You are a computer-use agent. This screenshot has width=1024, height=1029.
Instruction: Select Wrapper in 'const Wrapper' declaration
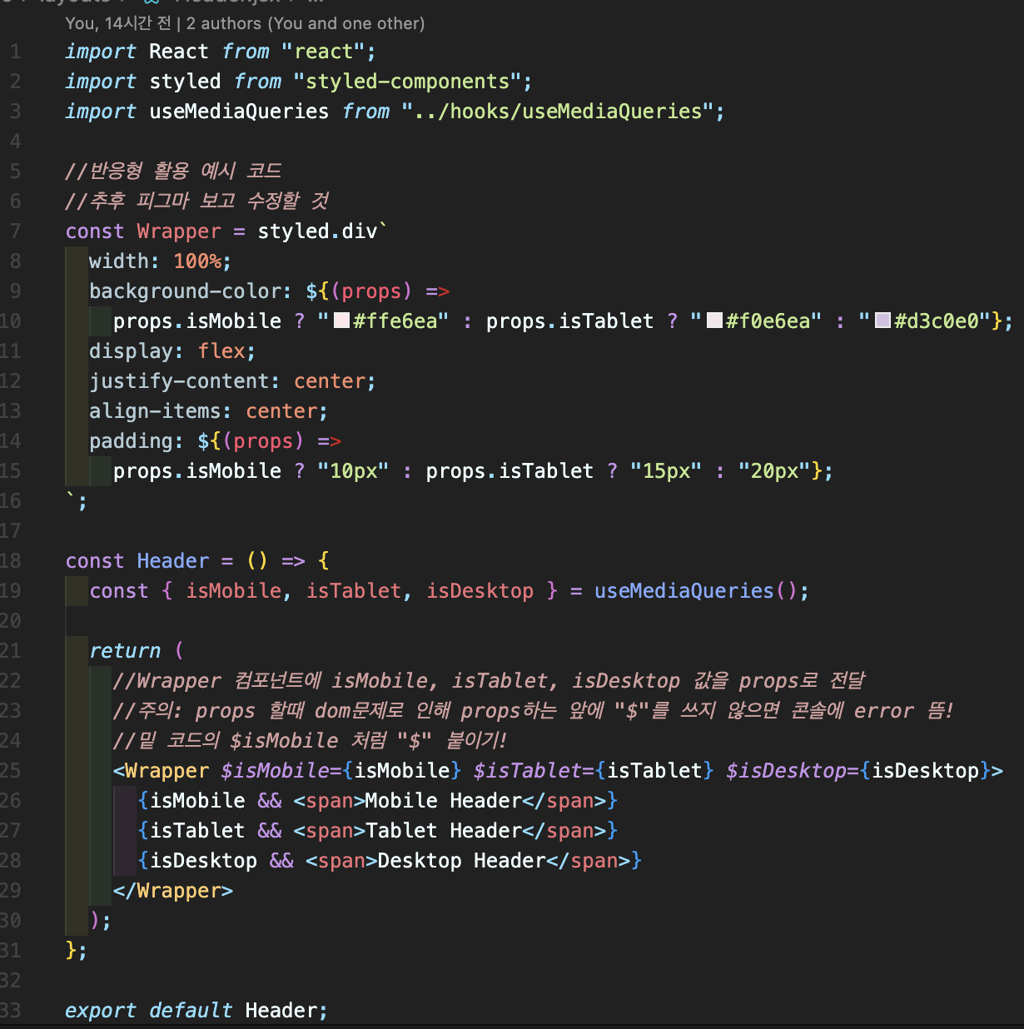pyautogui.click(x=179, y=231)
